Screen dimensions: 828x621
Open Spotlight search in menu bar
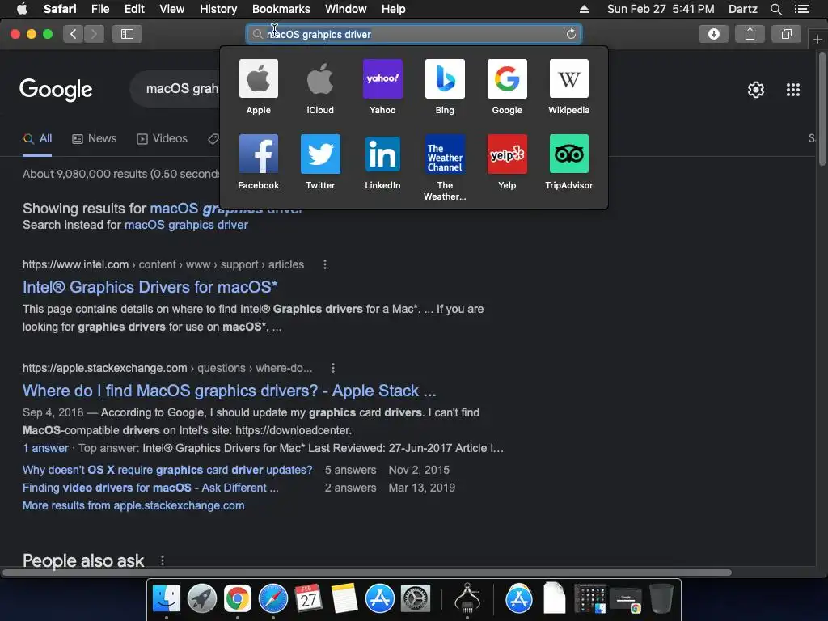tap(775, 9)
